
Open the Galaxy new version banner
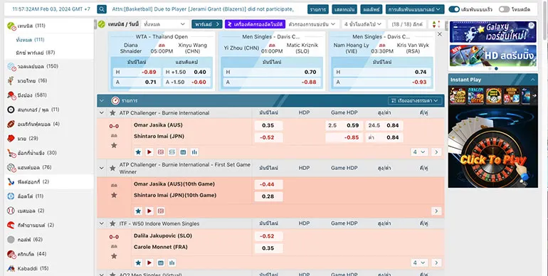point(492,32)
